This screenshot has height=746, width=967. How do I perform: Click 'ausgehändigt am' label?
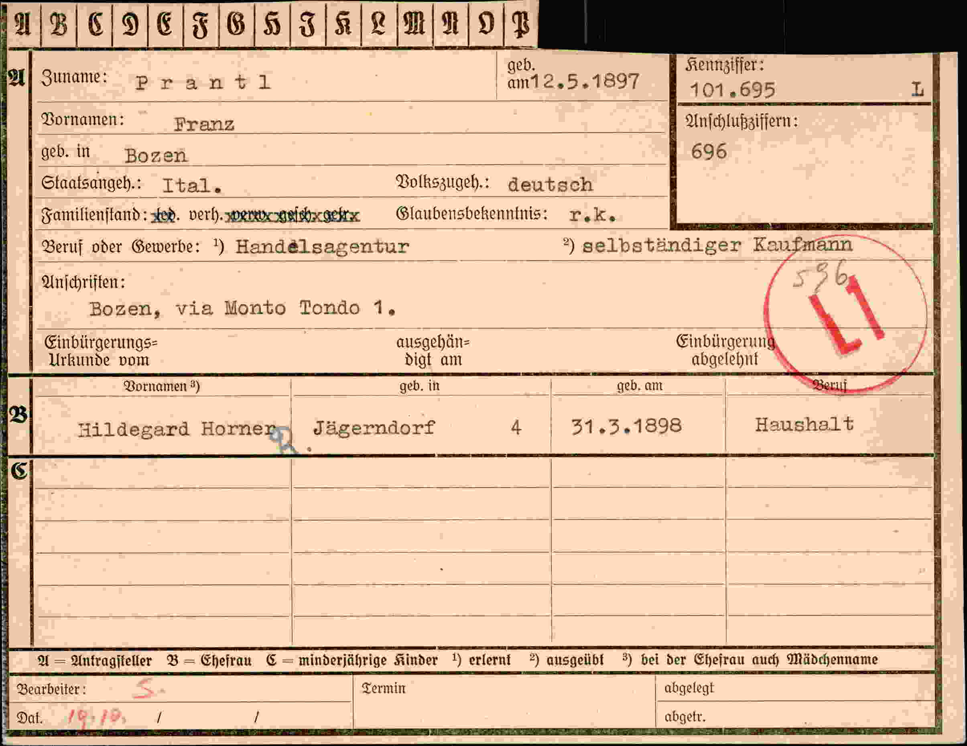(x=433, y=351)
